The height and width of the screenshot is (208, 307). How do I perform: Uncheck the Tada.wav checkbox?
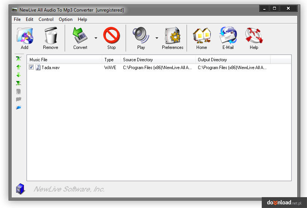pyautogui.click(x=31, y=67)
